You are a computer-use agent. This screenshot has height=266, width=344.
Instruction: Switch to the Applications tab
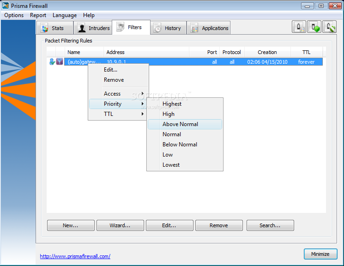pyautogui.click(x=208, y=28)
